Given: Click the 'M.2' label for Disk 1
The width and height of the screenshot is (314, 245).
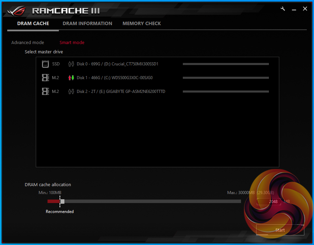Looking at the screenshot, I should (x=55, y=78).
